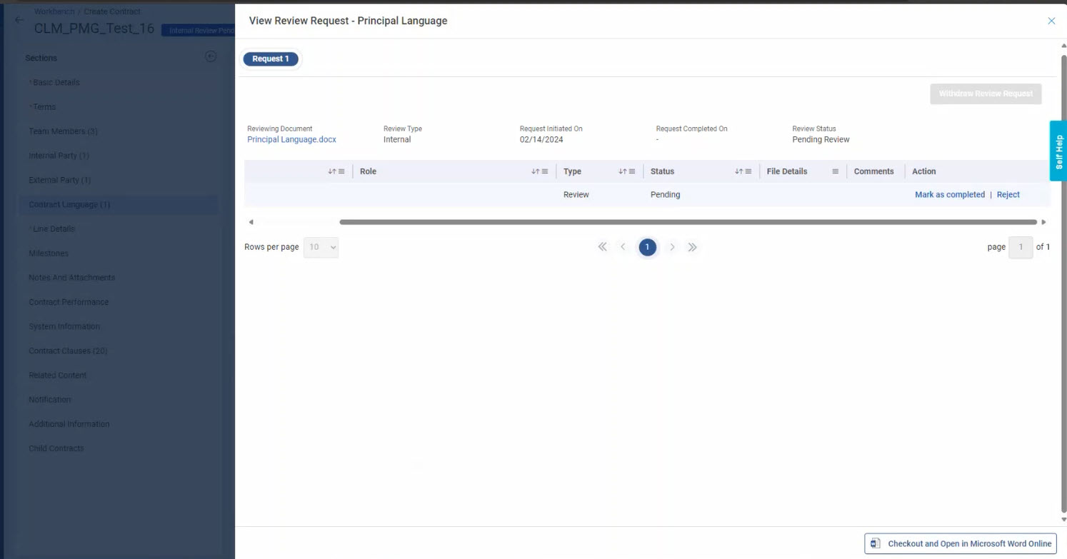
Task: Reject the pending review request
Action: click(x=1008, y=194)
